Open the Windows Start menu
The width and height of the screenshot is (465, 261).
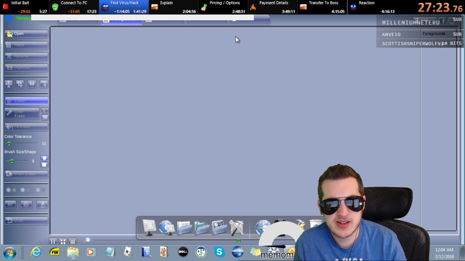pyautogui.click(x=10, y=252)
